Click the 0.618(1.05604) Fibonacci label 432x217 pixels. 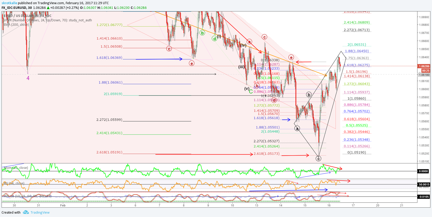coord(357,119)
